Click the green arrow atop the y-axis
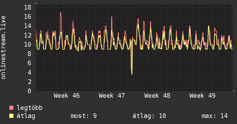 36,3
